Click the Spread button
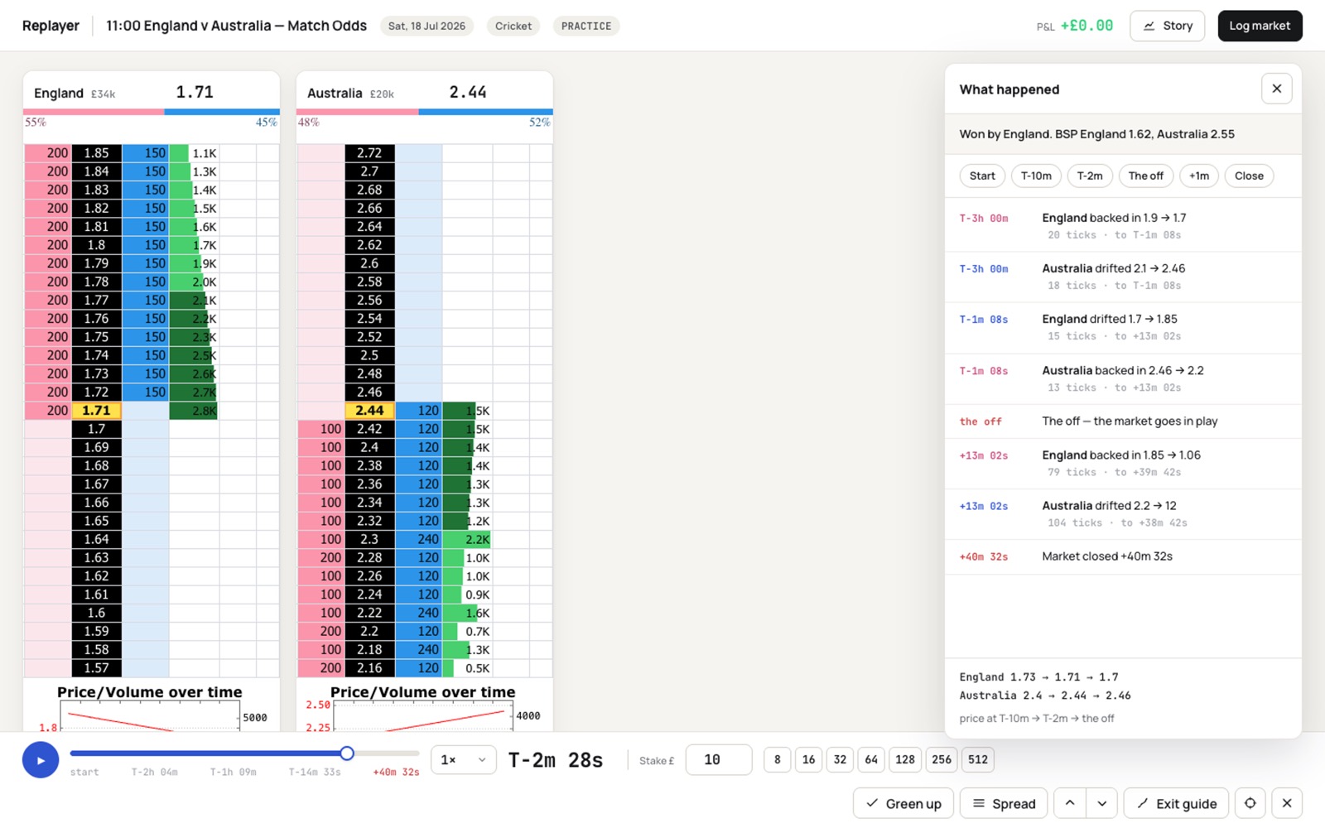Image resolution: width=1325 pixels, height=828 pixels. [1004, 803]
